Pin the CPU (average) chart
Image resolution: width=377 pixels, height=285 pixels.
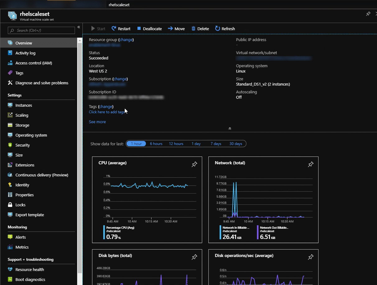[194, 164]
